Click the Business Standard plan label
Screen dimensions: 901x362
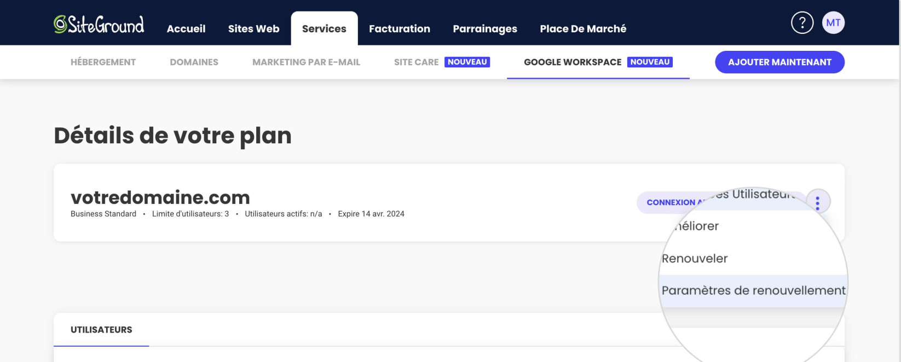[103, 214]
